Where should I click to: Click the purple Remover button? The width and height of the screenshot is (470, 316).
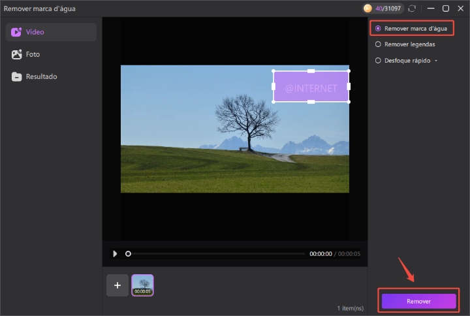[x=418, y=301]
